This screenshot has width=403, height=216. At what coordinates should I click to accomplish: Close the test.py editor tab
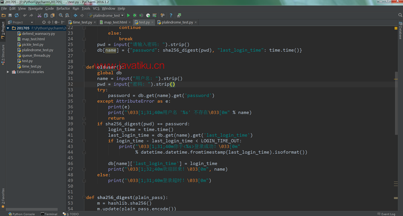pos(152,22)
